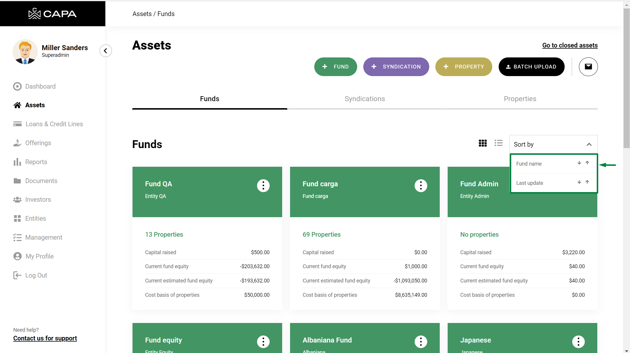The image size is (630, 353).
Task: Switch to the Syndications tab
Action: pos(364,99)
